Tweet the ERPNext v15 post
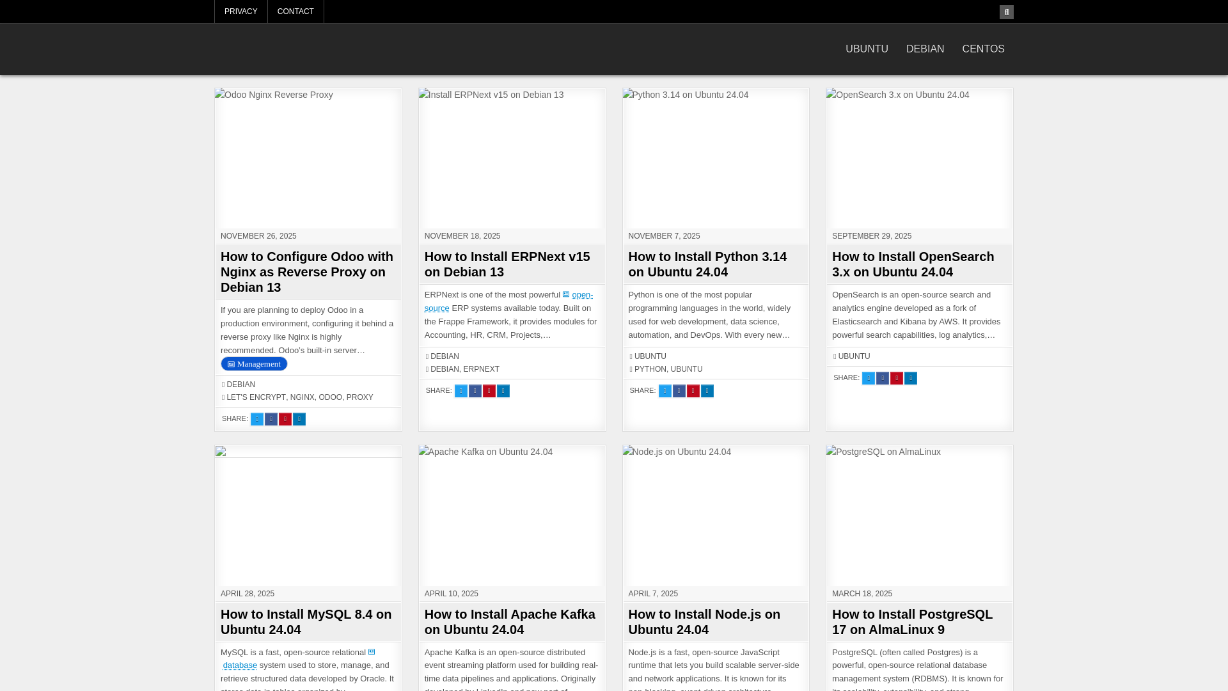 (x=460, y=391)
